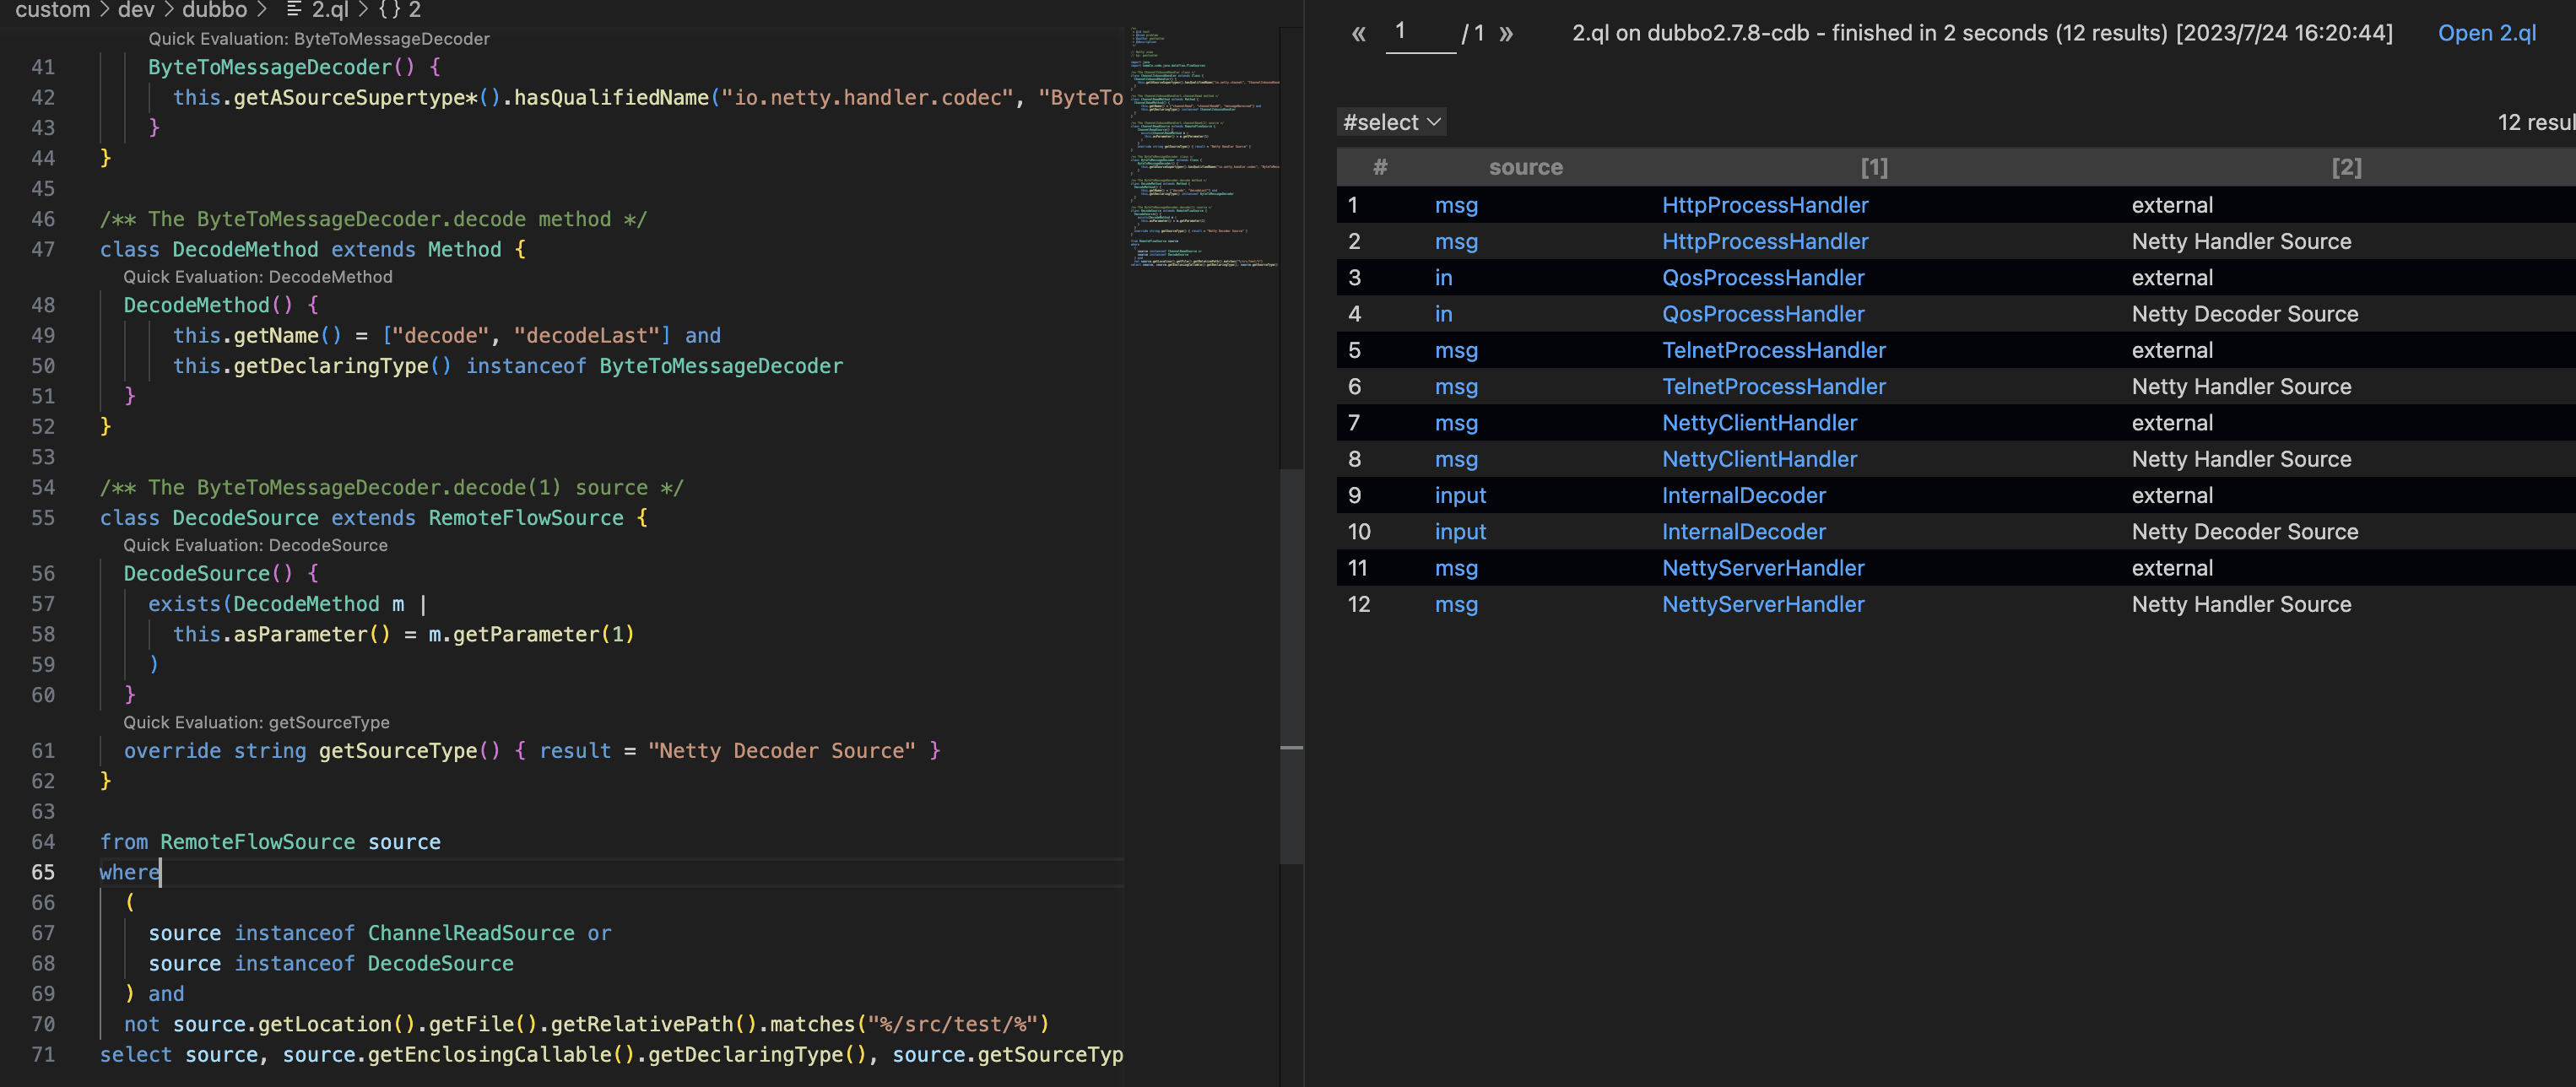This screenshot has width=2576, height=1087.
Task: Click the 'override string getSourceType()' line
Action: point(531,751)
